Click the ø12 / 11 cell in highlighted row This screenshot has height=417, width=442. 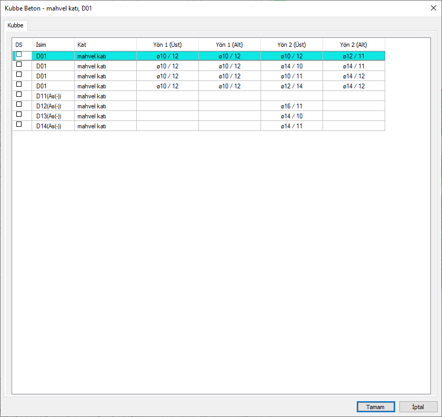(354, 56)
